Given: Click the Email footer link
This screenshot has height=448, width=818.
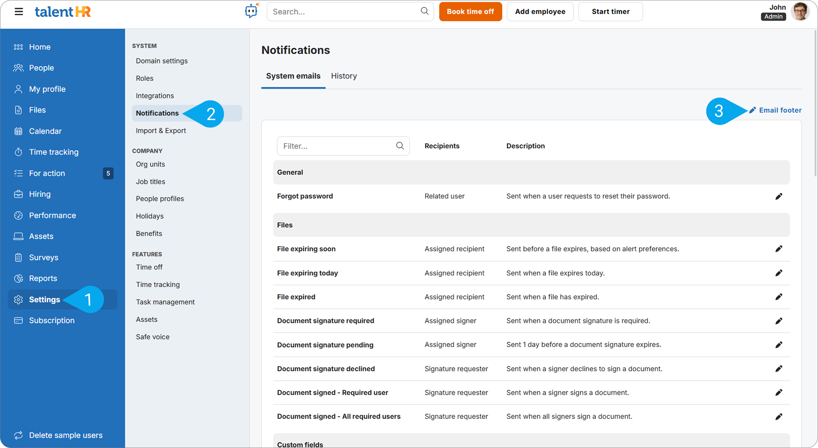Looking at the screenshot, I should click(x=780, y=110).
